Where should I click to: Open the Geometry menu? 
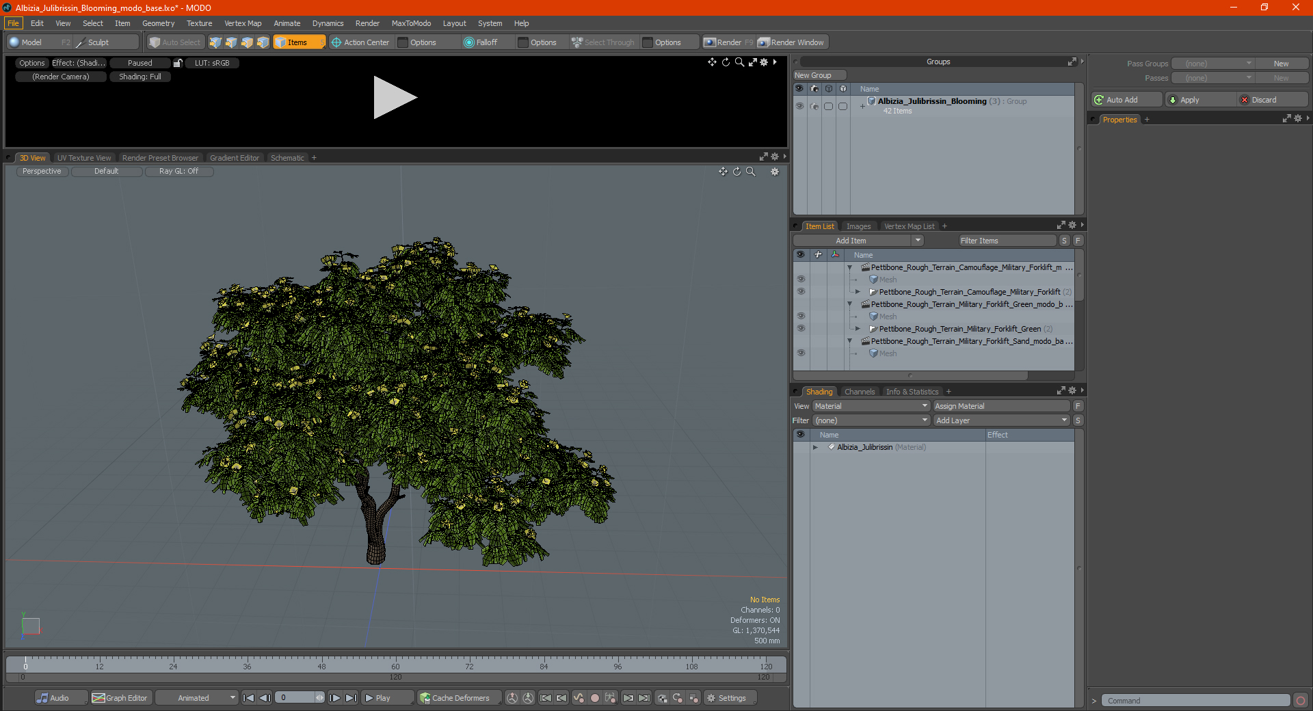[x=158, y=23]
